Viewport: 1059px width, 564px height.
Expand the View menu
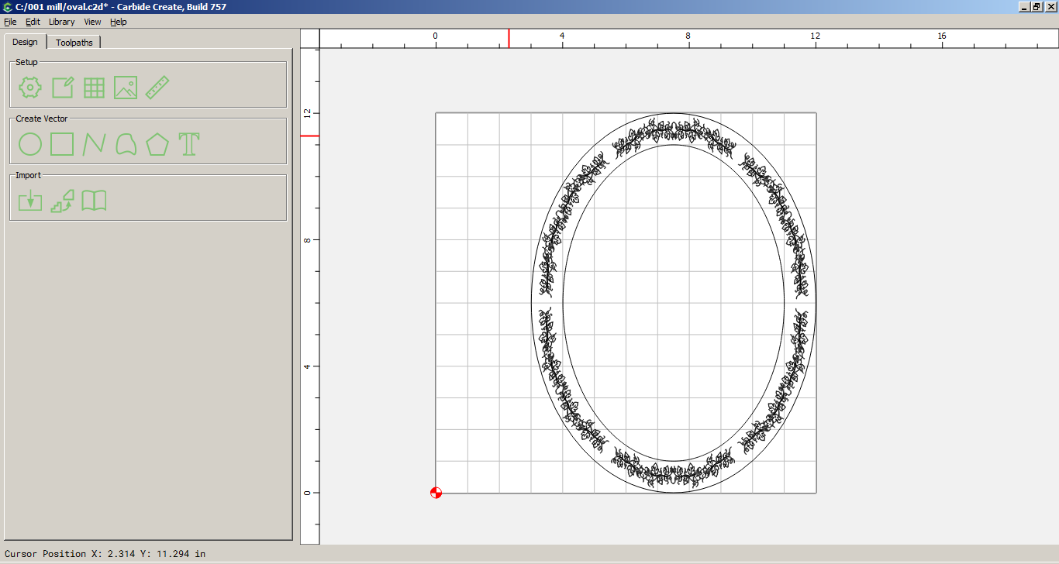[92, 22]
